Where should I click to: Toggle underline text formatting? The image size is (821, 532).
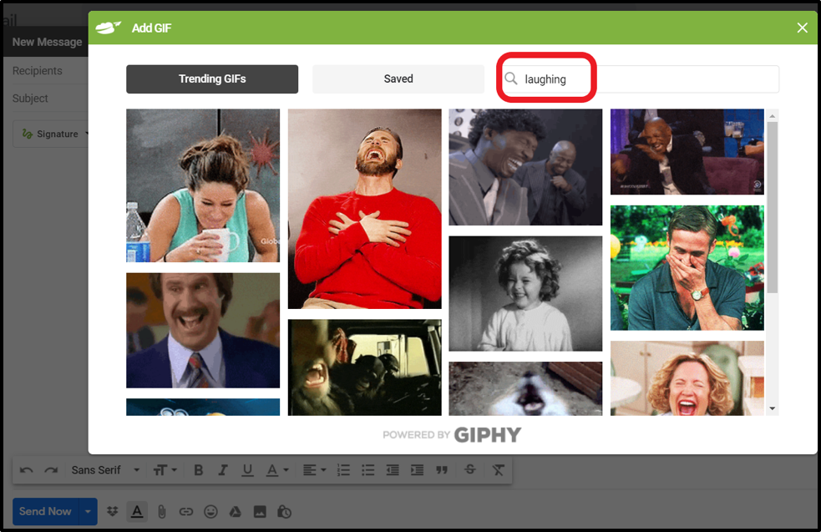(247, 470)
